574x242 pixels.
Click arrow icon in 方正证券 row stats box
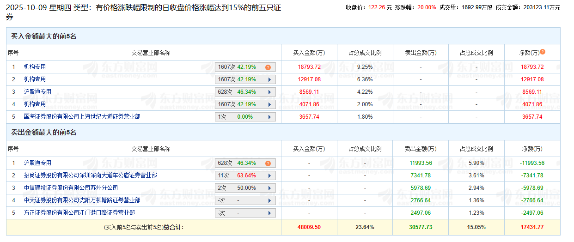pyautogui.click(x=269, y=213)
